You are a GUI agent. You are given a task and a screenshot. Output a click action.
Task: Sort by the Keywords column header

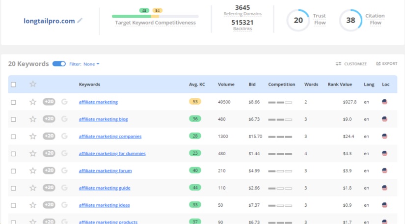click(x=89, y=84)
